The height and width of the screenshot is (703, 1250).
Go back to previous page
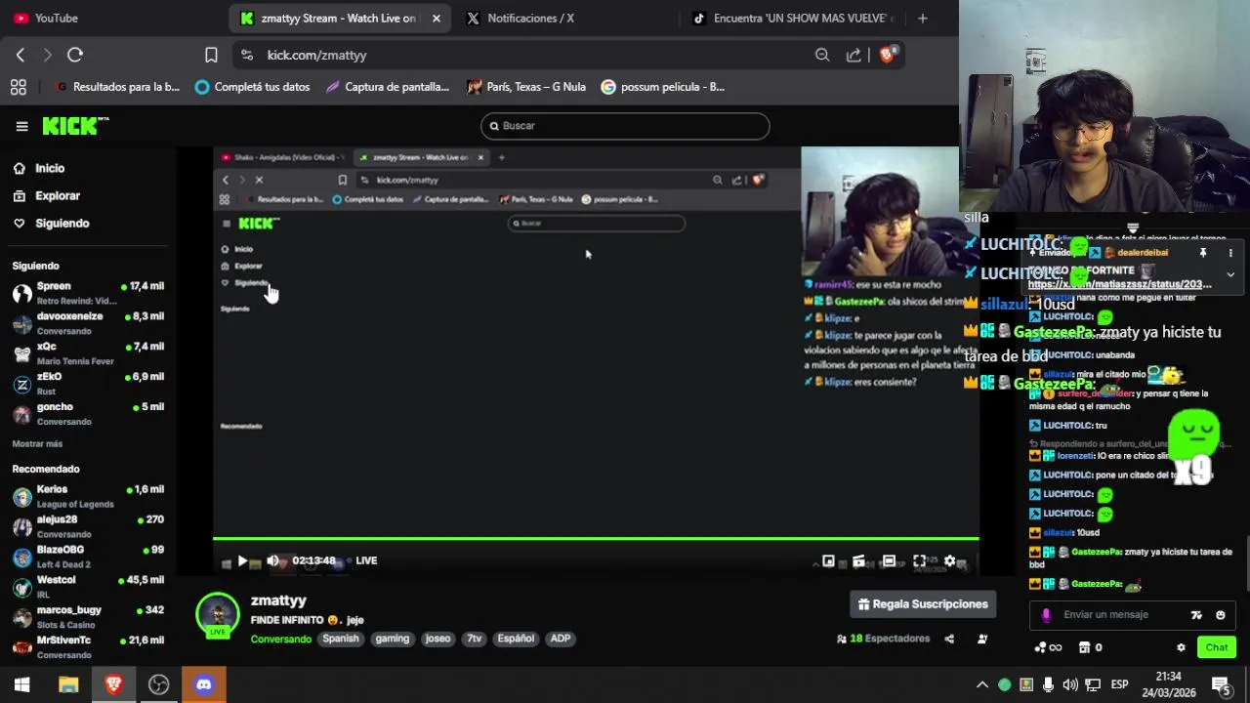pos(21,55)
